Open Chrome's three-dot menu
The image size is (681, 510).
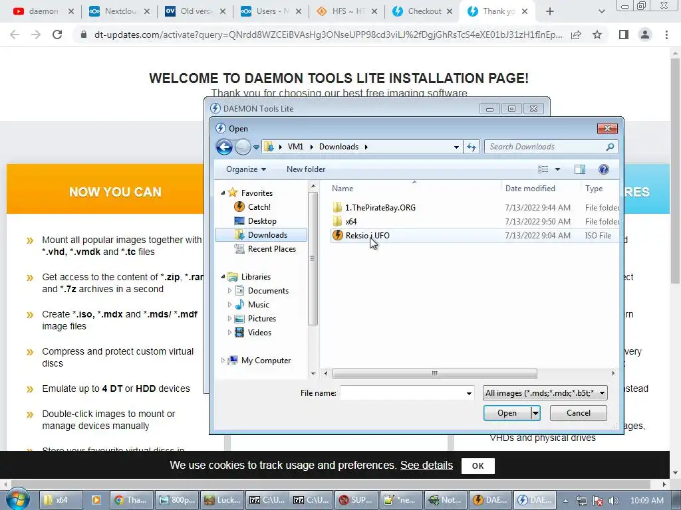tap(666, 35)
